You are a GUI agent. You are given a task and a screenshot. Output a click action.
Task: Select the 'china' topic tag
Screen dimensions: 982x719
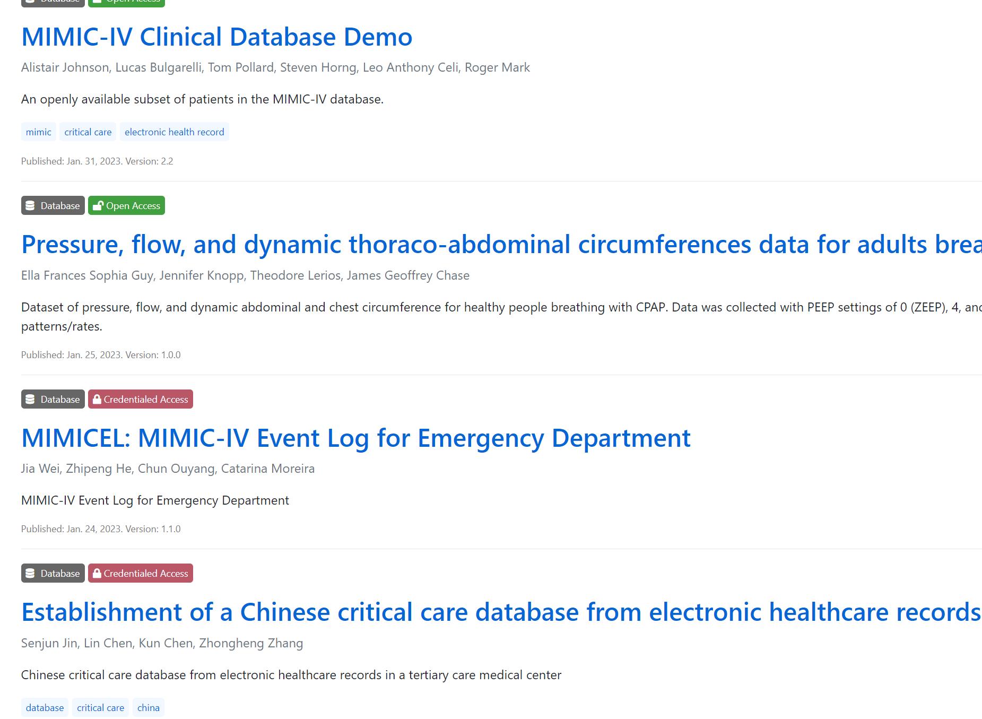pyautogui.click(x=149, y=708)
